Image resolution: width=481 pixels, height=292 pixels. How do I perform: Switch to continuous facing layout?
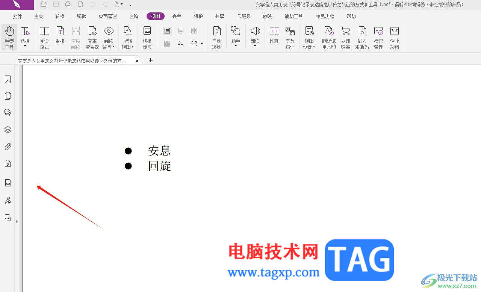click(167, 44)
